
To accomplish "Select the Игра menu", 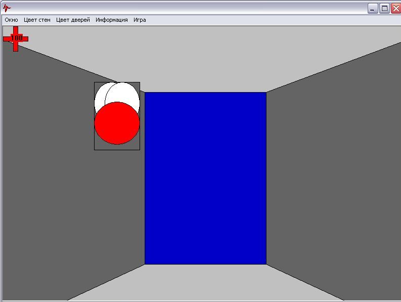I will click(140, 20).
